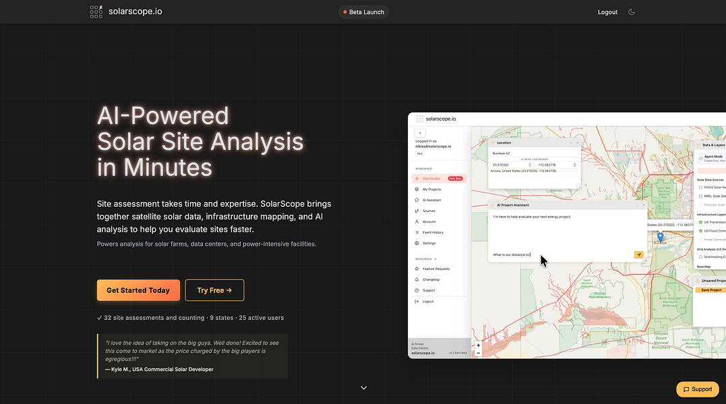Check the PVGIS Solar data source box

(700, 188)
